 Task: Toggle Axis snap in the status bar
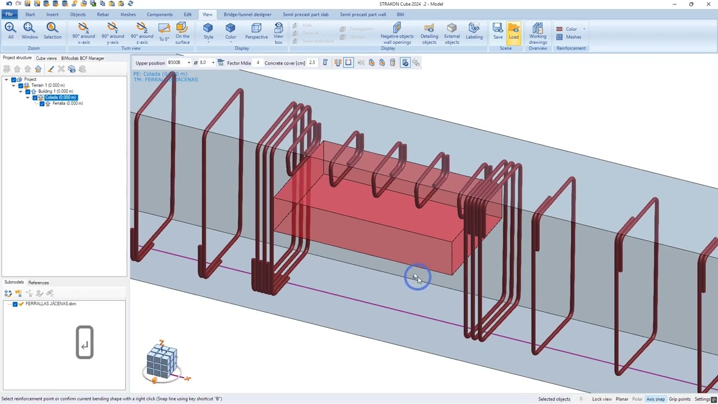655,399
